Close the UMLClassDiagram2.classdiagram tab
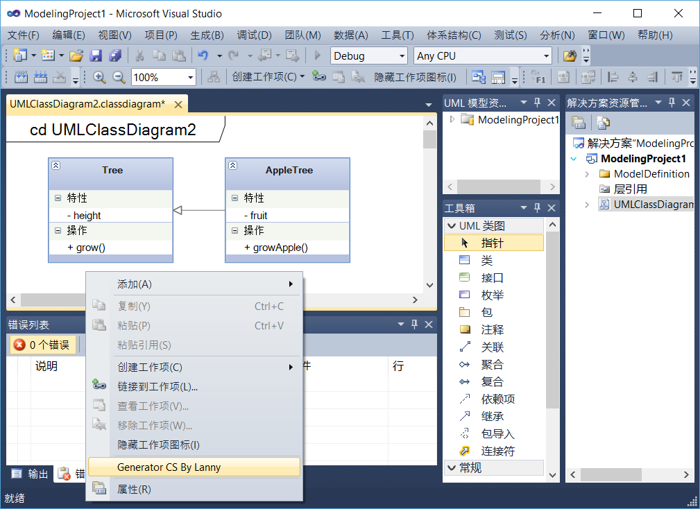 point(178,105)
